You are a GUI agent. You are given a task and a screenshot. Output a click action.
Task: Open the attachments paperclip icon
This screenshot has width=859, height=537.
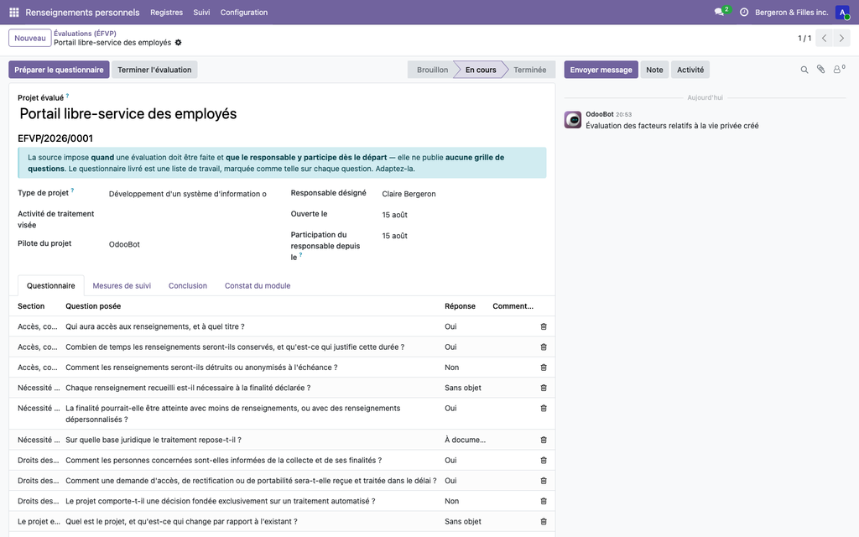tap(820, 69)
